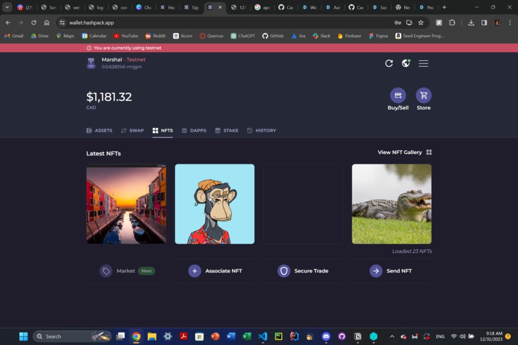Click the Send NFT button label
Image resolution: width=518 pixels, height=345 pixels.
click(399, 271)
